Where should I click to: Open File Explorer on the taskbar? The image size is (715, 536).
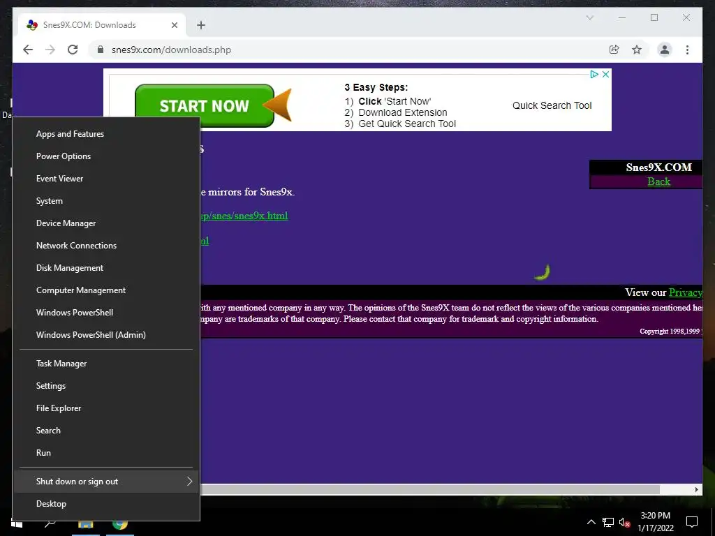click(85, 525)
